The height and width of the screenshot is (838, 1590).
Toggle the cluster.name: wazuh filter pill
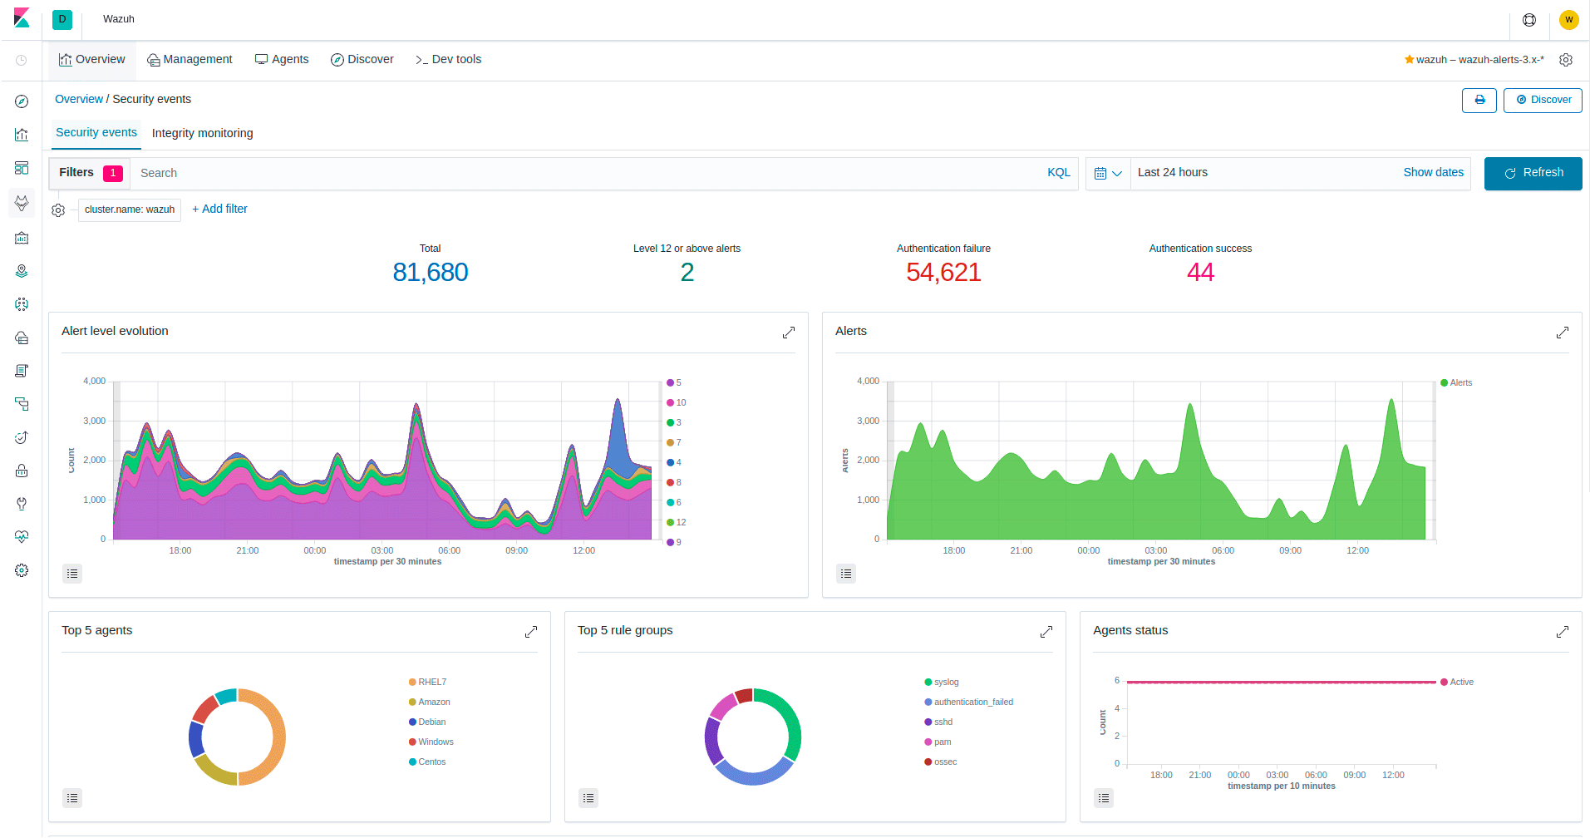(x=129, y=209)
